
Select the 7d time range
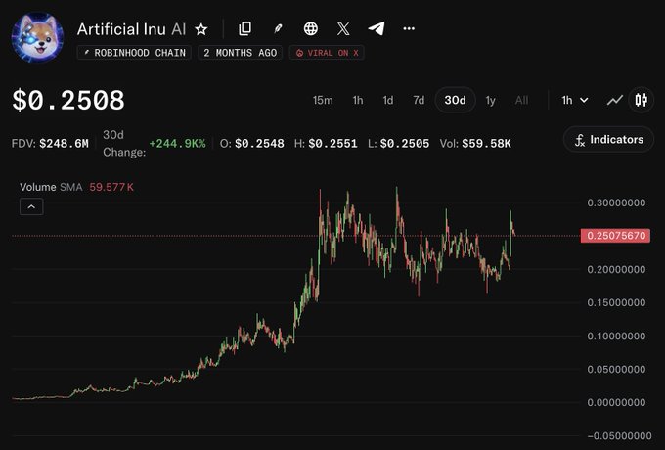(x=419, y=100)
